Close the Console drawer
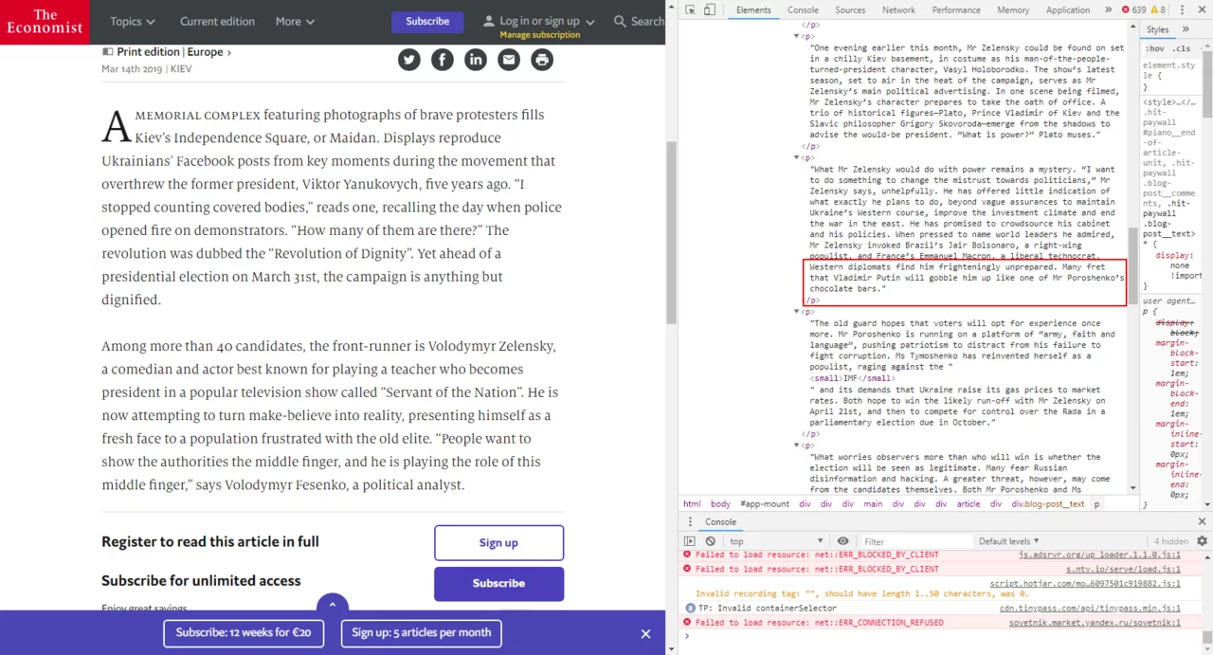 pyautogui.click(x=1202, y=521)
